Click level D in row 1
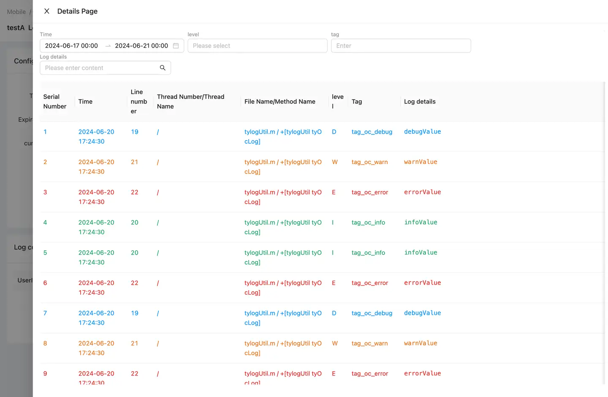Viewport: 608px width, 397px height. pos(334,132)
